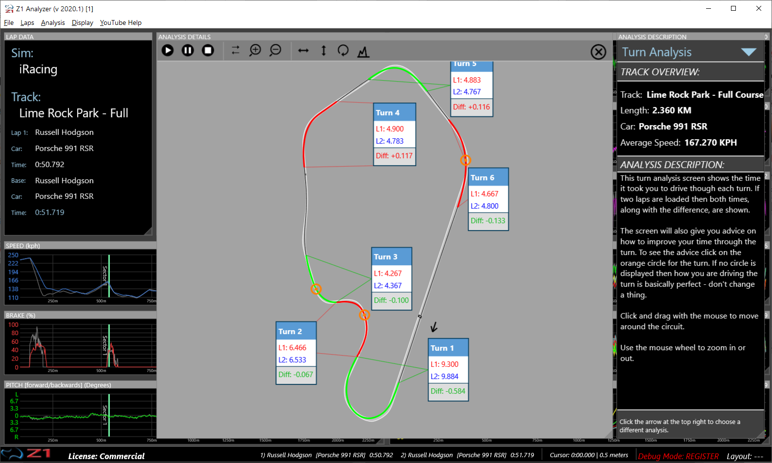Start lap playback with the play button
Screen dimensions: 772x463
167,50
